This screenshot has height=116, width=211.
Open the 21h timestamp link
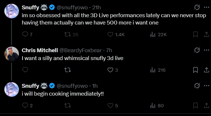96,8
